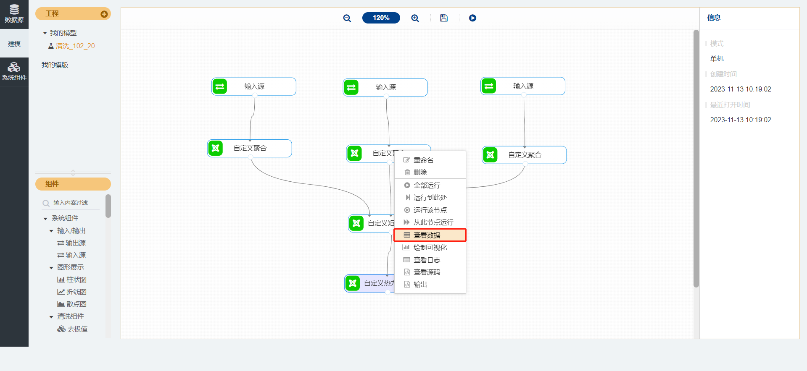Select the 输出源 component
807x371 pixels.
71,243
